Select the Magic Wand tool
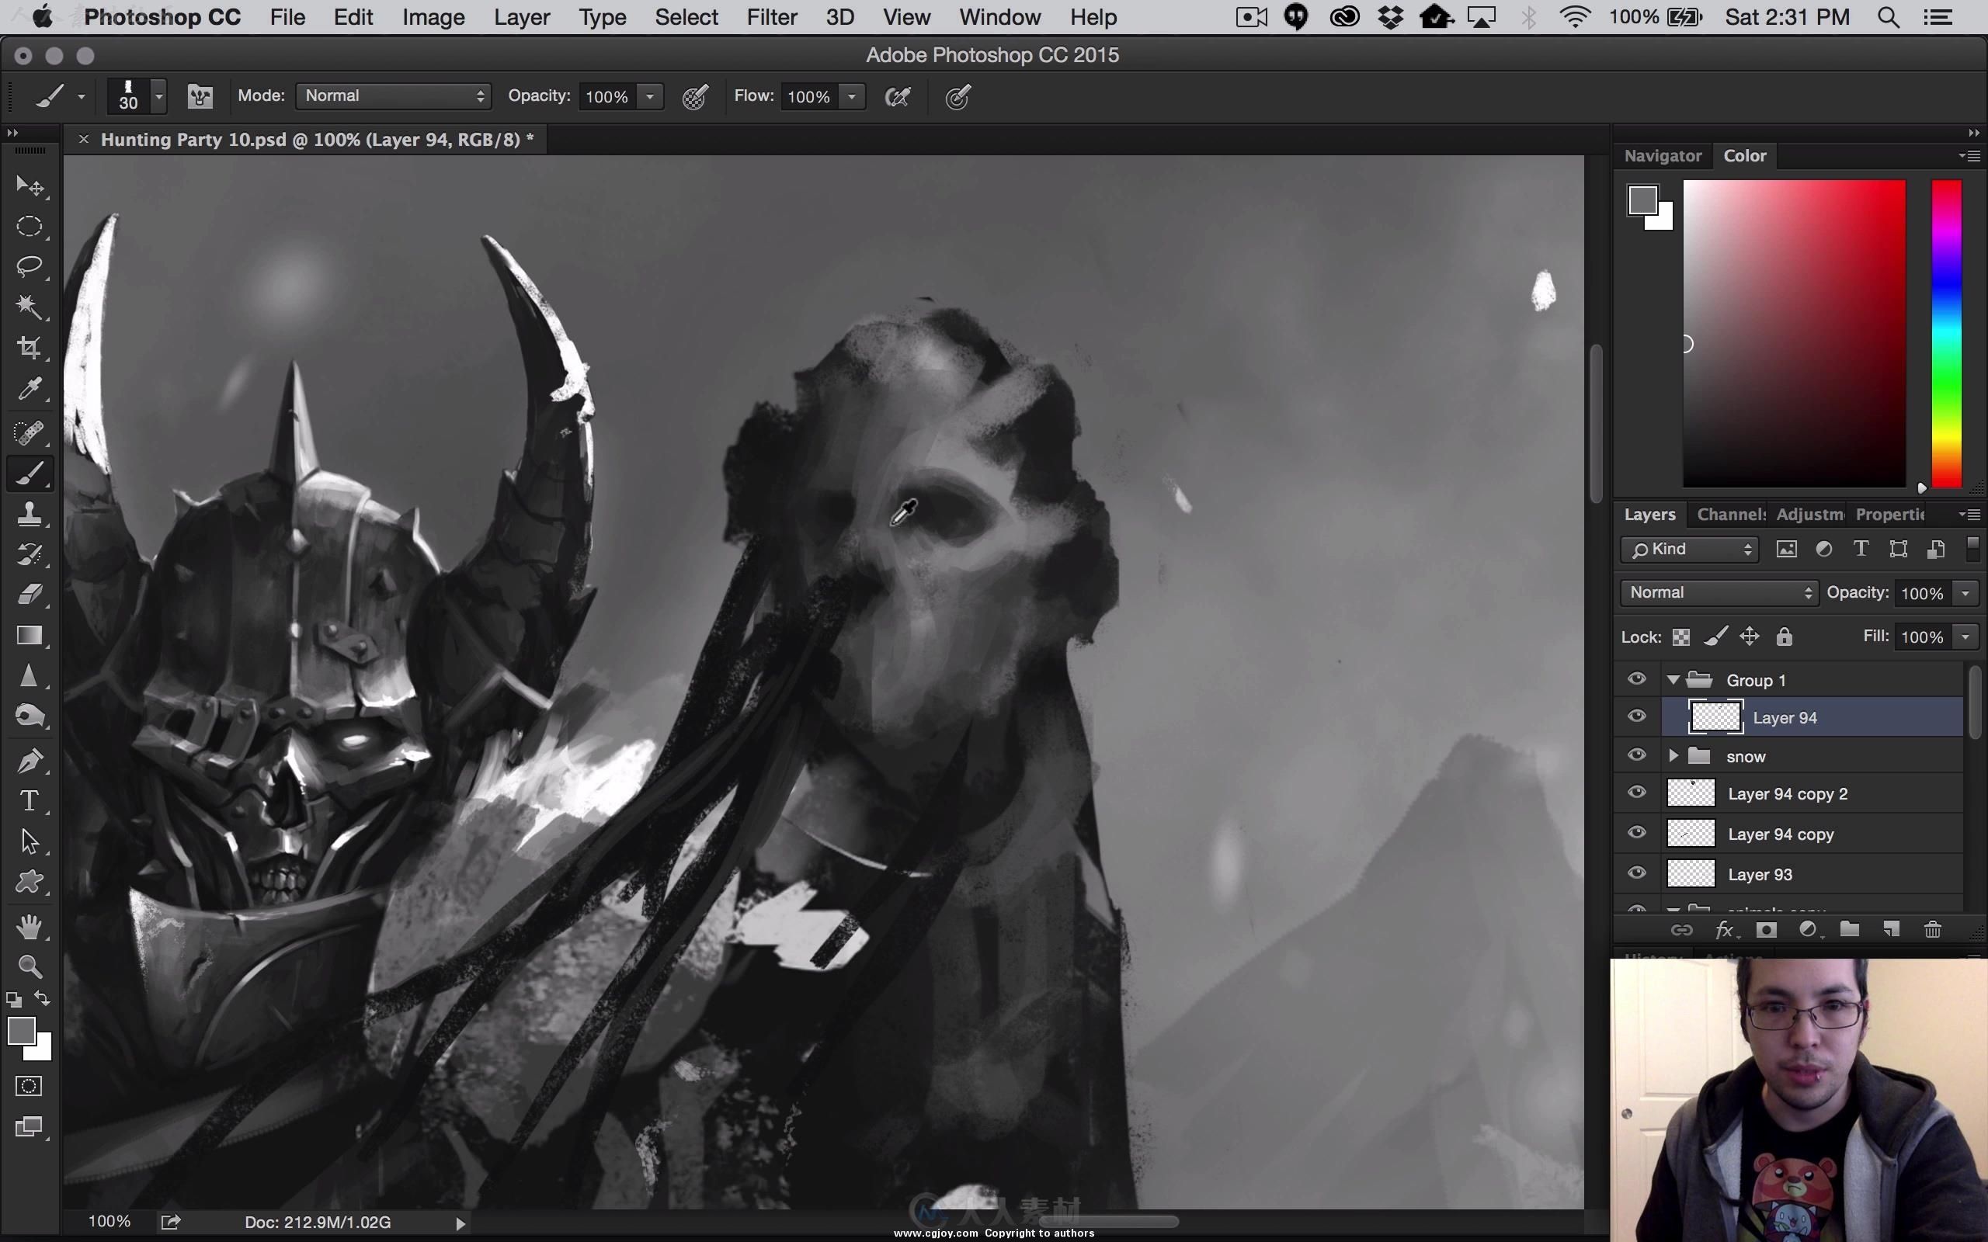This screenshot has height=1242, width=1988. (x=30, y=307)
